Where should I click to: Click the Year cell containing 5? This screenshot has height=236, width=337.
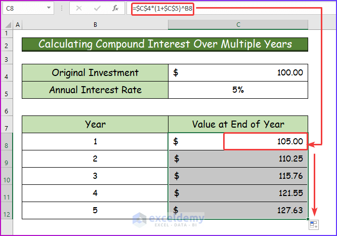click(95, 210)
